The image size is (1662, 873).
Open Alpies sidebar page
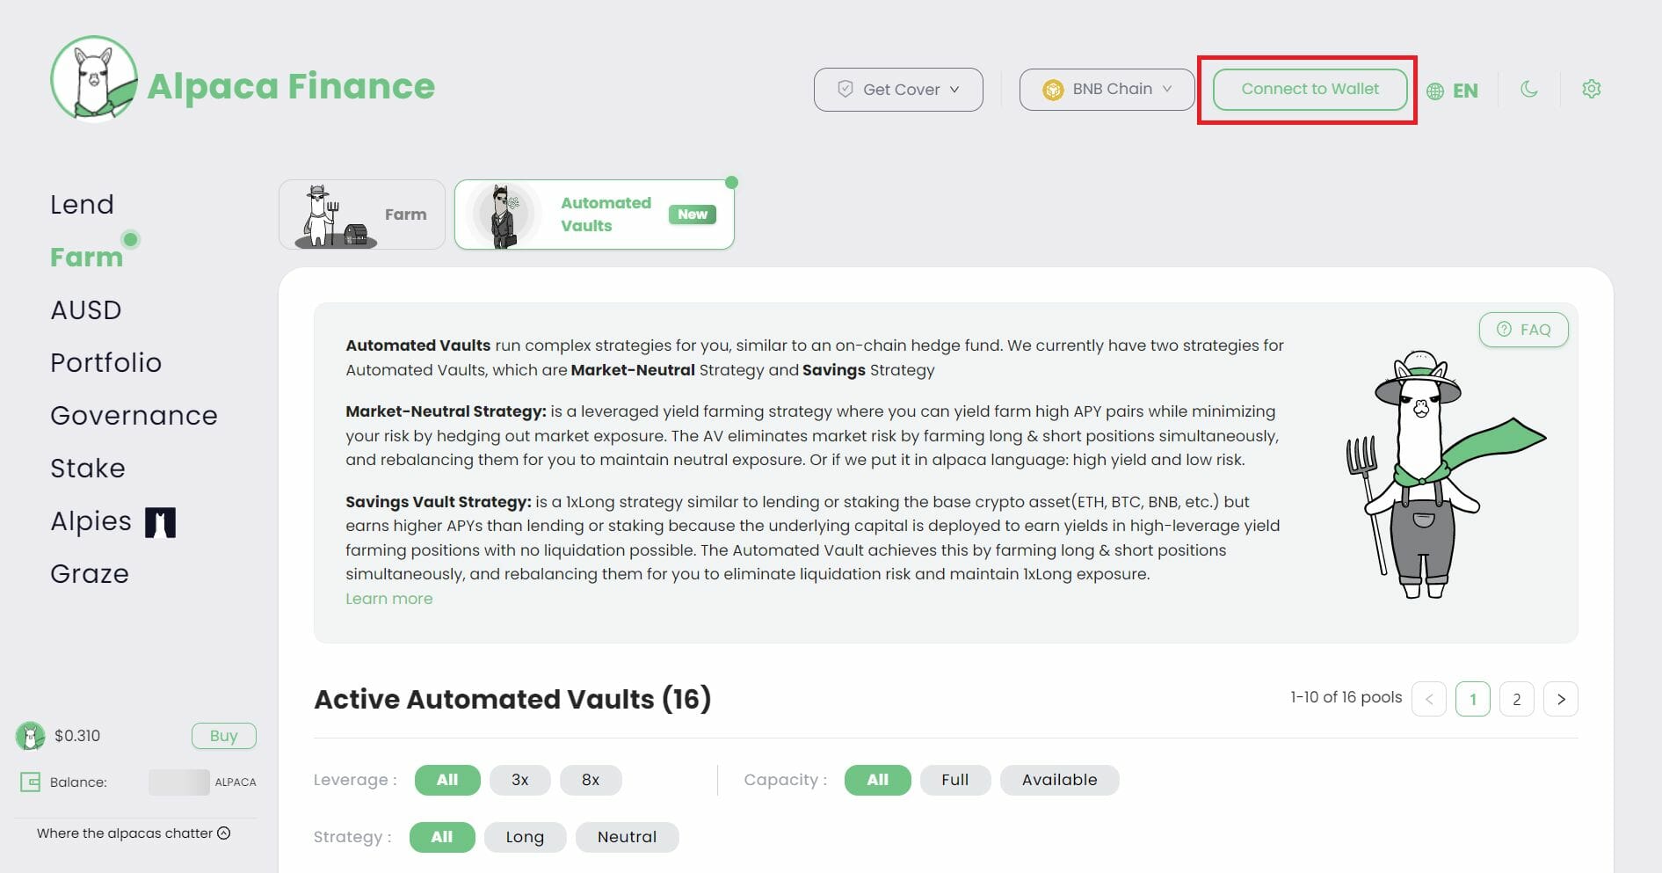click(x=91, y=520)
